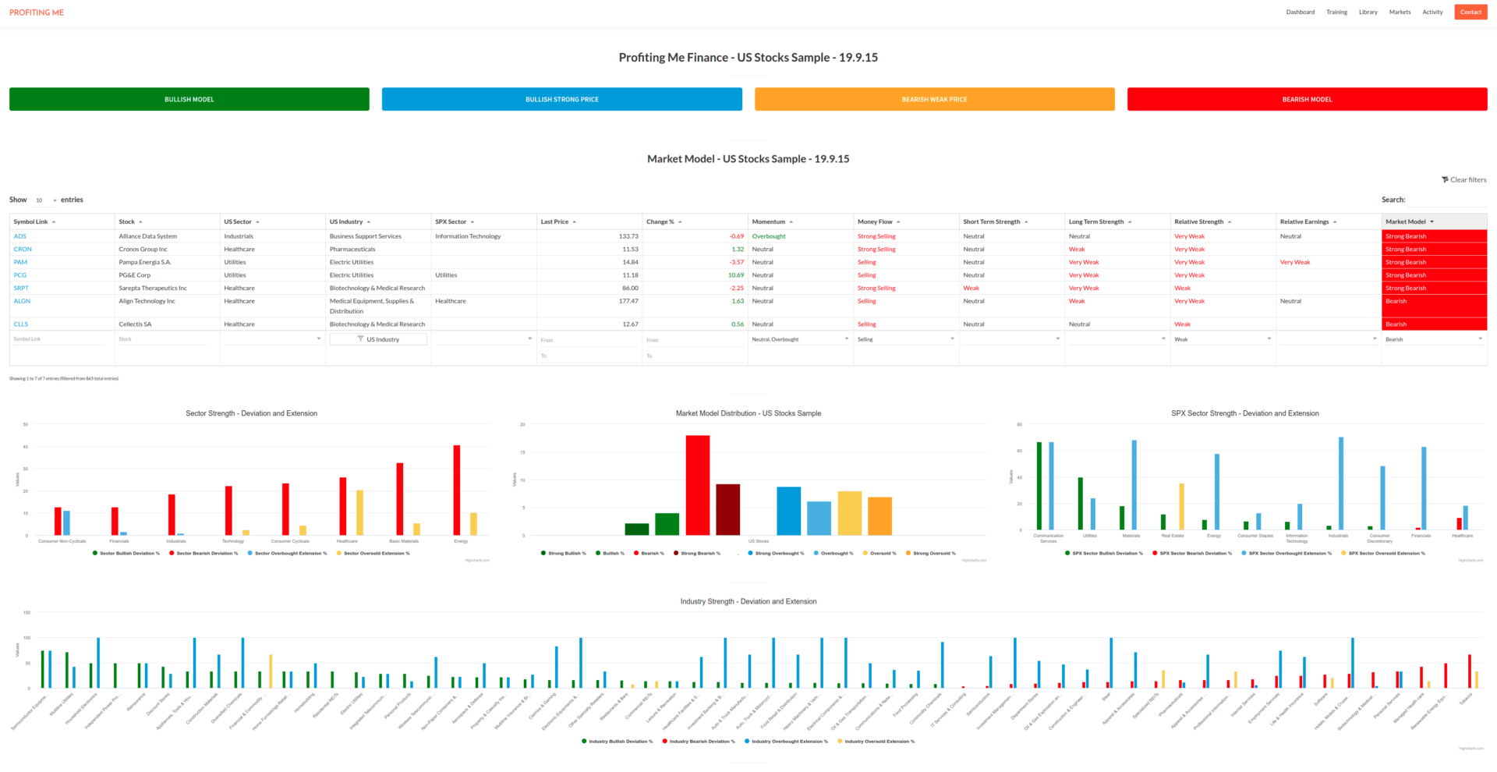Hide Sector Overbought Extension % series
The image size is (1497, 772).
pos(287,554)
